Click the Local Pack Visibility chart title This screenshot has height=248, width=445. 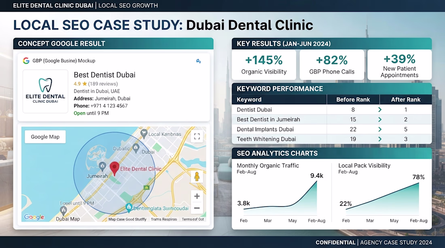364,166
